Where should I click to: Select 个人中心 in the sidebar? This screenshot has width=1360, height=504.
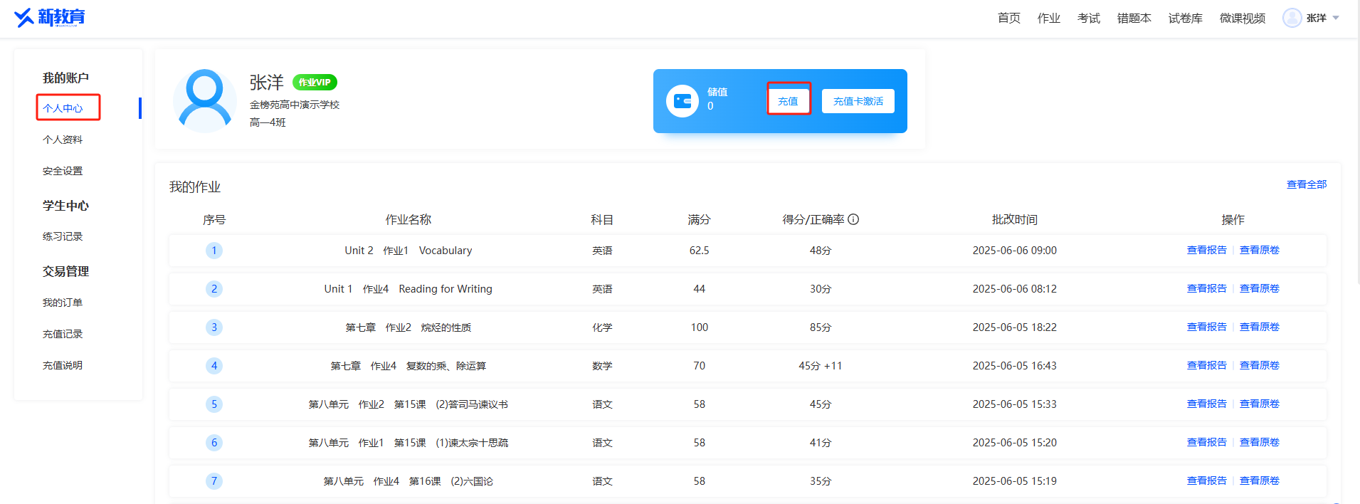[63, 108]
